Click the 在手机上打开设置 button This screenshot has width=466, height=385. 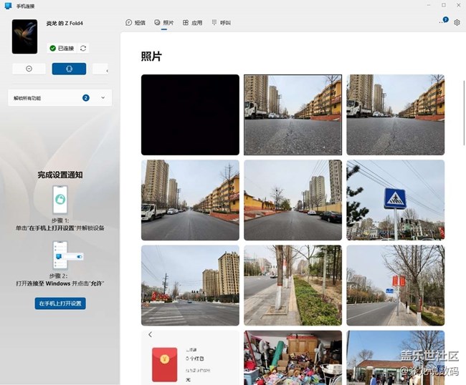[x=60, y=303]
